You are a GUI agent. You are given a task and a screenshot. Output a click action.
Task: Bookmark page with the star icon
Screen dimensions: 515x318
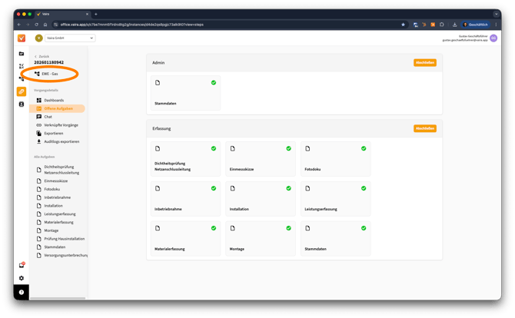click(x=403, y=25)
